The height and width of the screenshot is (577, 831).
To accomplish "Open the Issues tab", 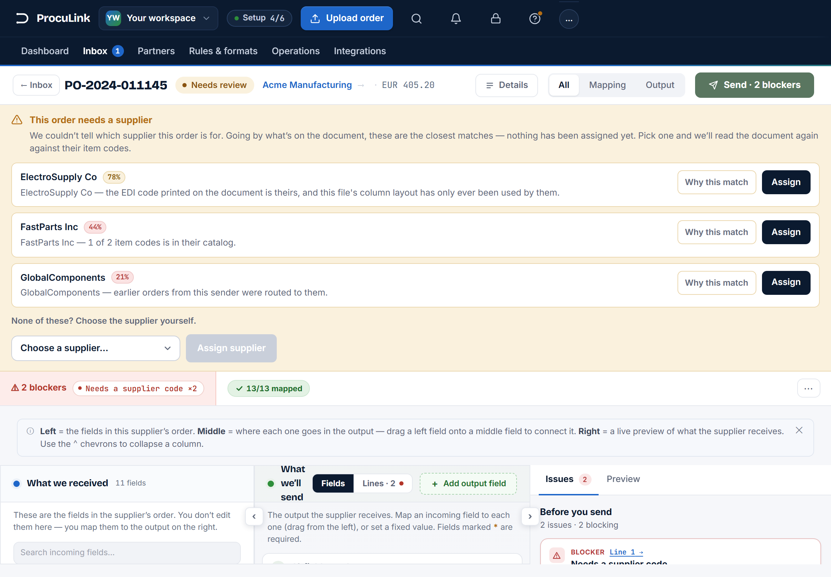I will point(568,480).
